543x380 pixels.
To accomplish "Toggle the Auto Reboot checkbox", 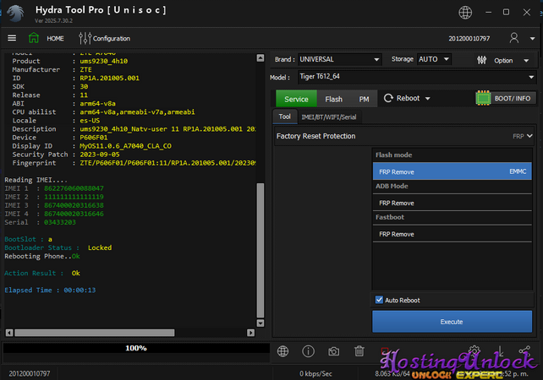I will [x=379, y=300].
